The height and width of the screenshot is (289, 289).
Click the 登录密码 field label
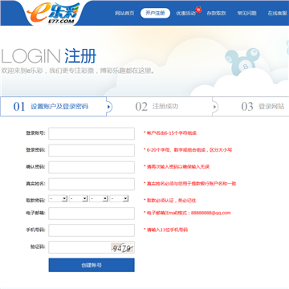pos(35,150)
